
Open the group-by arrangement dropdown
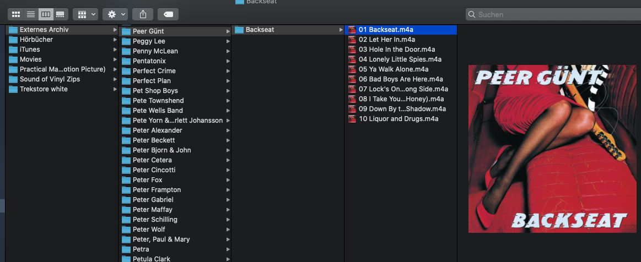(85, 14)
